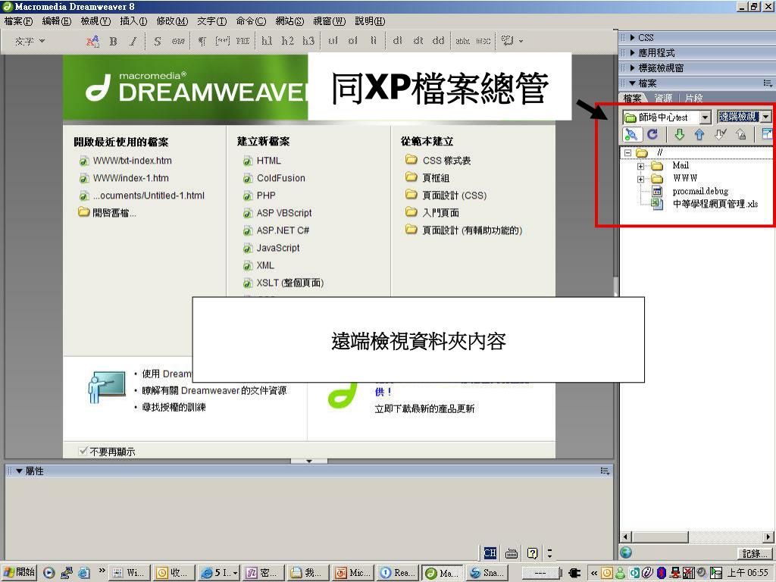Click the Check Out files icon

click(x=721, y=134)
